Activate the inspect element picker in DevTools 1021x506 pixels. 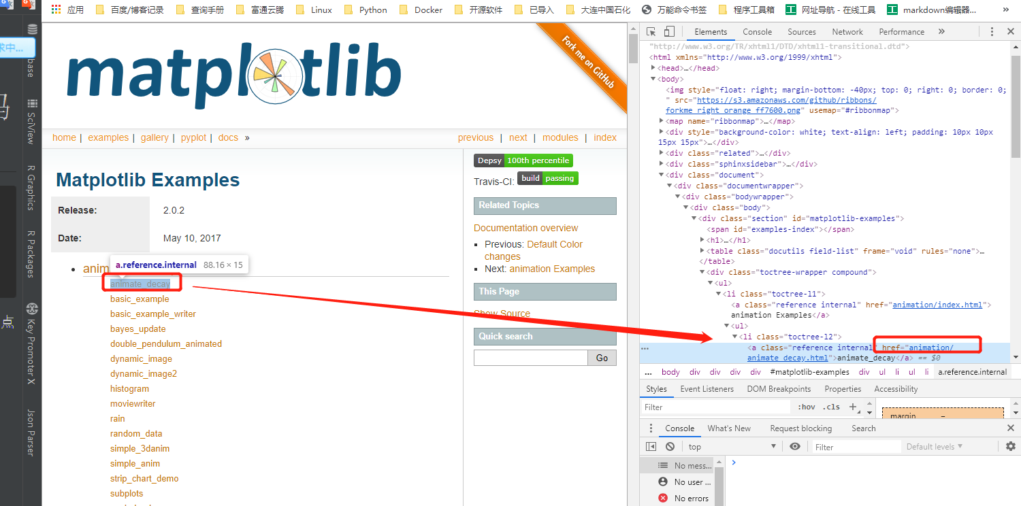pos(651,32)
